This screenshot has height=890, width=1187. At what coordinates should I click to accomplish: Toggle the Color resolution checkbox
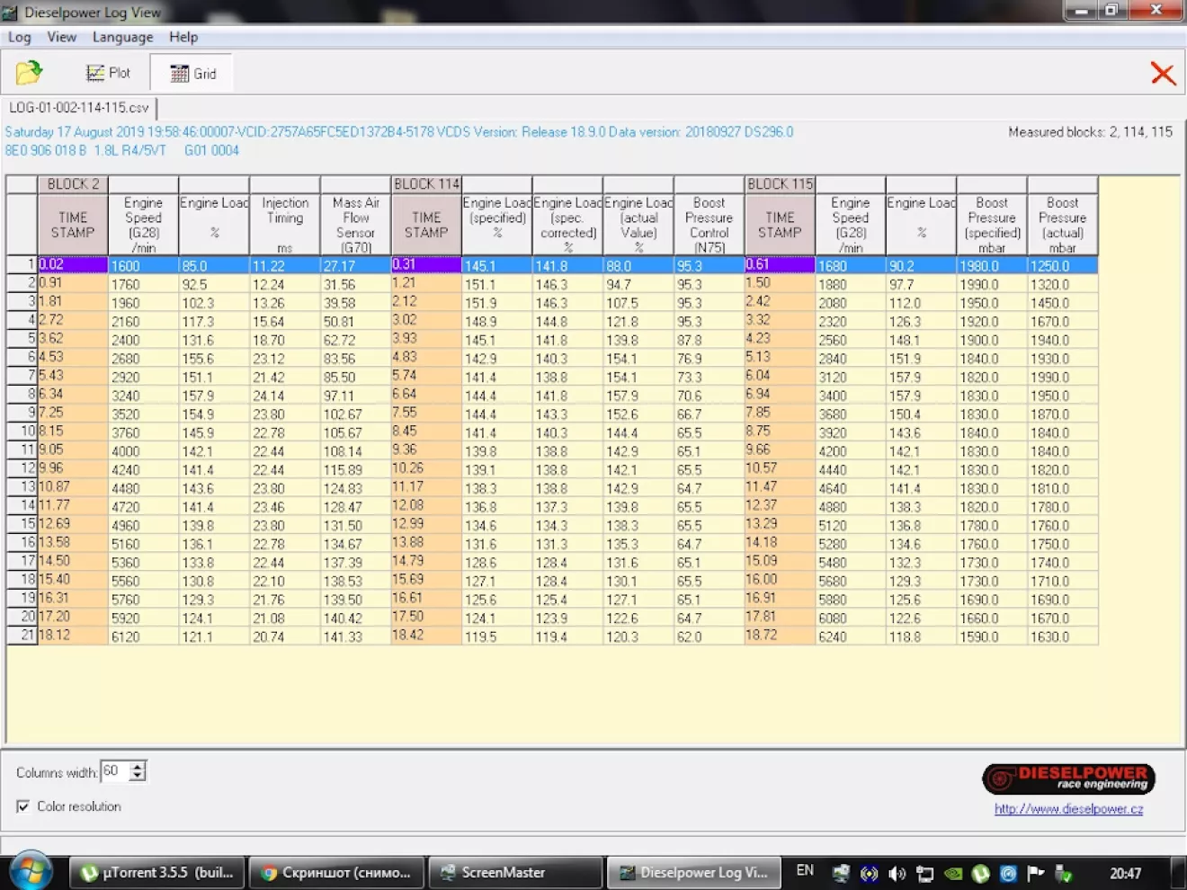click(22, 806)
